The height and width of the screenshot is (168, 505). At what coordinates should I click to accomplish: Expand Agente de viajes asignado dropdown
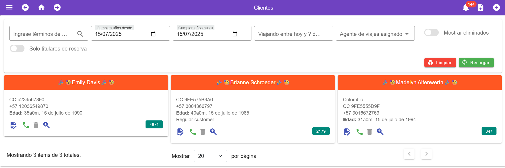pyautogui.click(x=375, y=33)
